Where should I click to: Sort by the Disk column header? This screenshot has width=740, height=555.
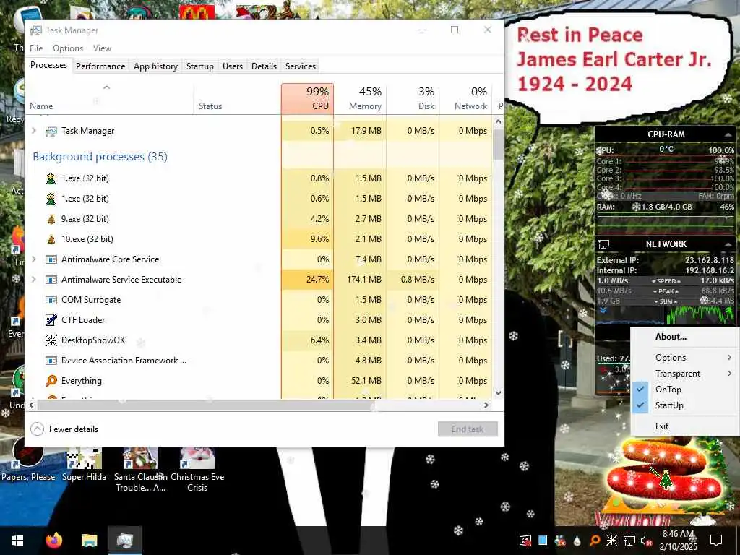[x=413, y=98]
